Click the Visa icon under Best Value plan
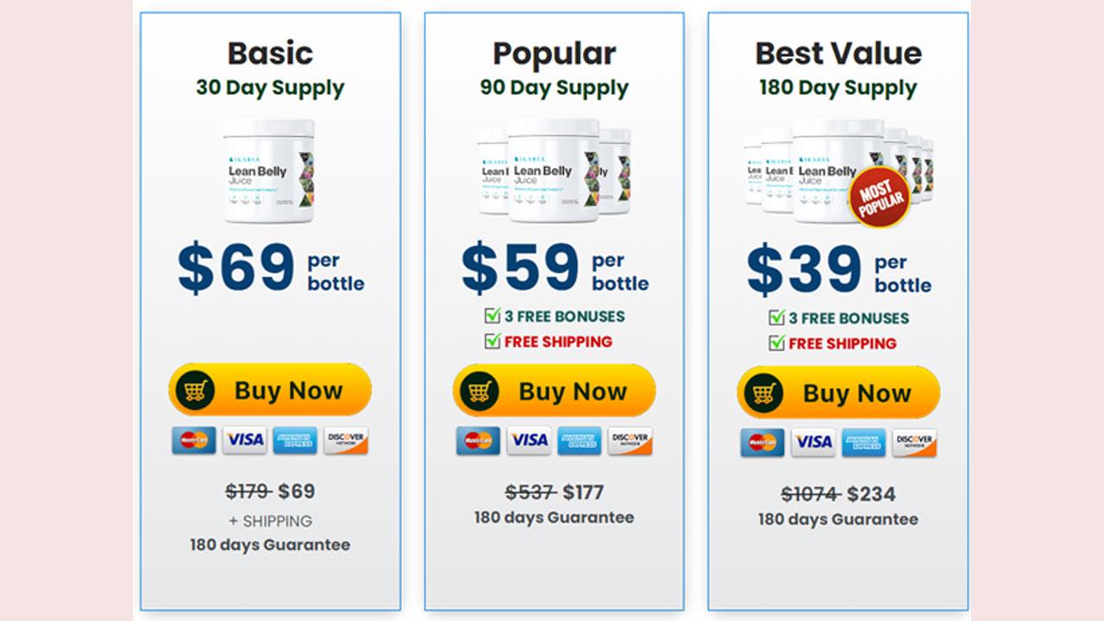The width and height of the screenshot is (1104, 621). click(813, 442)
